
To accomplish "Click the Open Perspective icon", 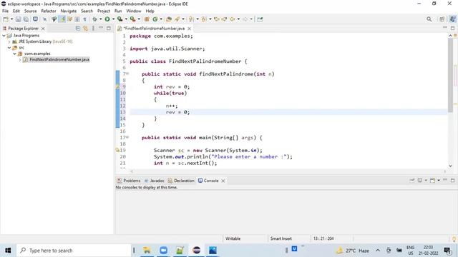I will (442, 19).
